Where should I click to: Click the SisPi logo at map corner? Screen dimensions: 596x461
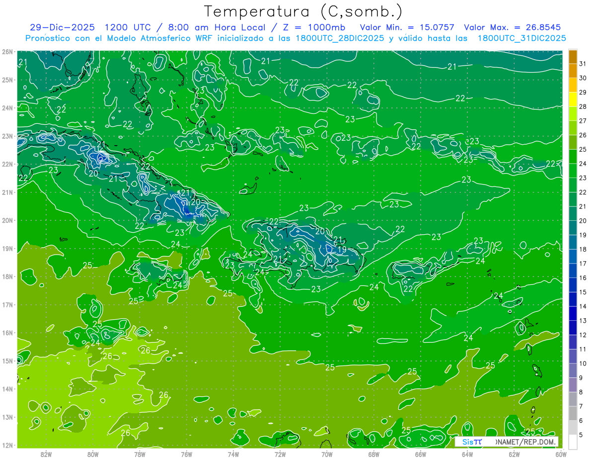click(472, 442)
